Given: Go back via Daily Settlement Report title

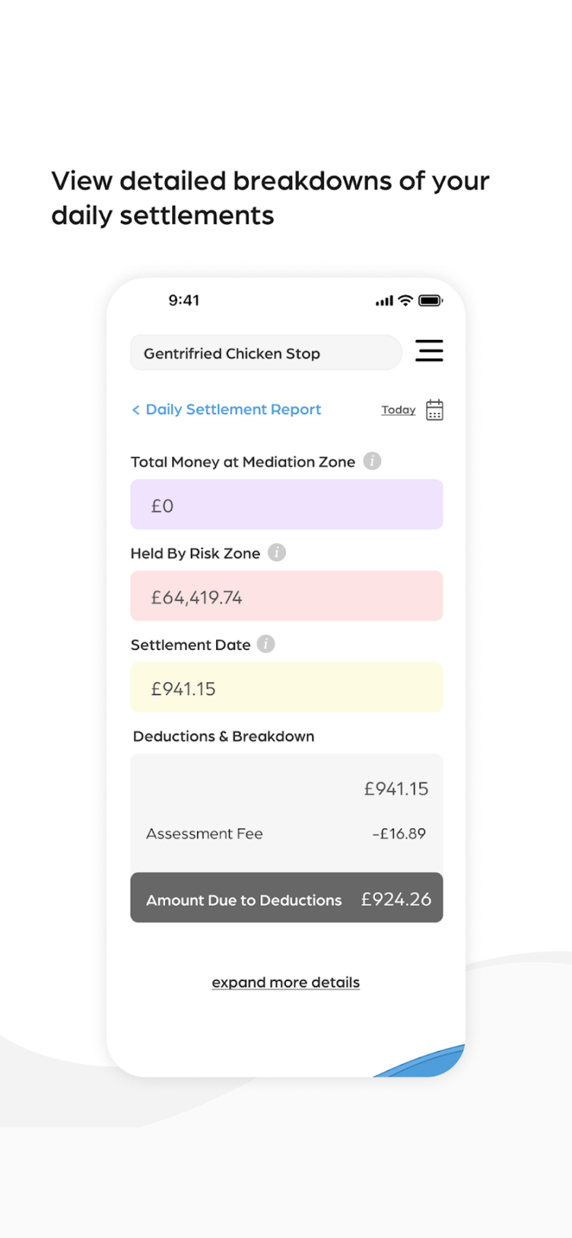Looking at the screenshot, I should point(233,410).
